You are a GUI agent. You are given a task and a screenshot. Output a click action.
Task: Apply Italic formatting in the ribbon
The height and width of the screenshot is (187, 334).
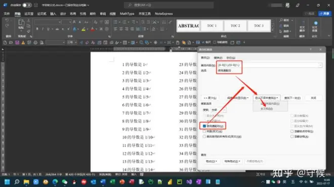click(x=43, y=29)
